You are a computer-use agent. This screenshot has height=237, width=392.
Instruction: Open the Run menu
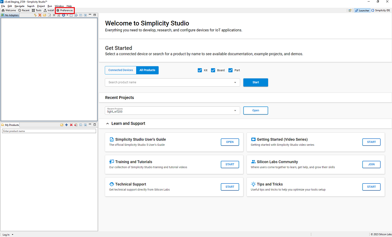pos(50,6)
